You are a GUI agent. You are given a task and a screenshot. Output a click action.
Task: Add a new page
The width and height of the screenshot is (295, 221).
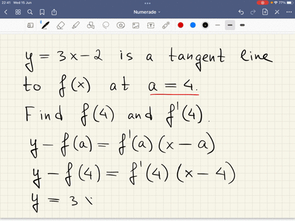point(265,12)
